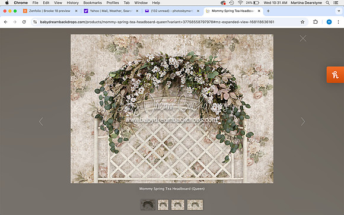344x215 pixels.
Task: Bookmark this page with star icon
Action: (x=302, y=22)
